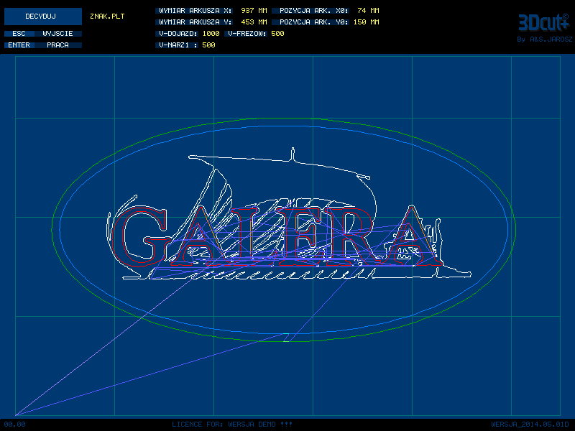Click the V-FREZOW: label
Screen dimensions: 575x431
[247, 34]
